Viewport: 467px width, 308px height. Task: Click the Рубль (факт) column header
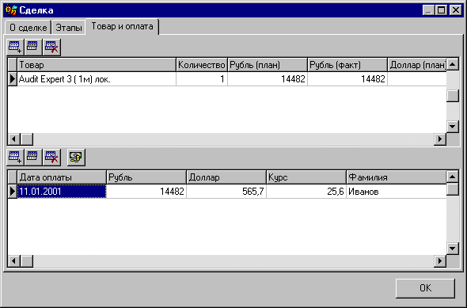pos(347,65)
